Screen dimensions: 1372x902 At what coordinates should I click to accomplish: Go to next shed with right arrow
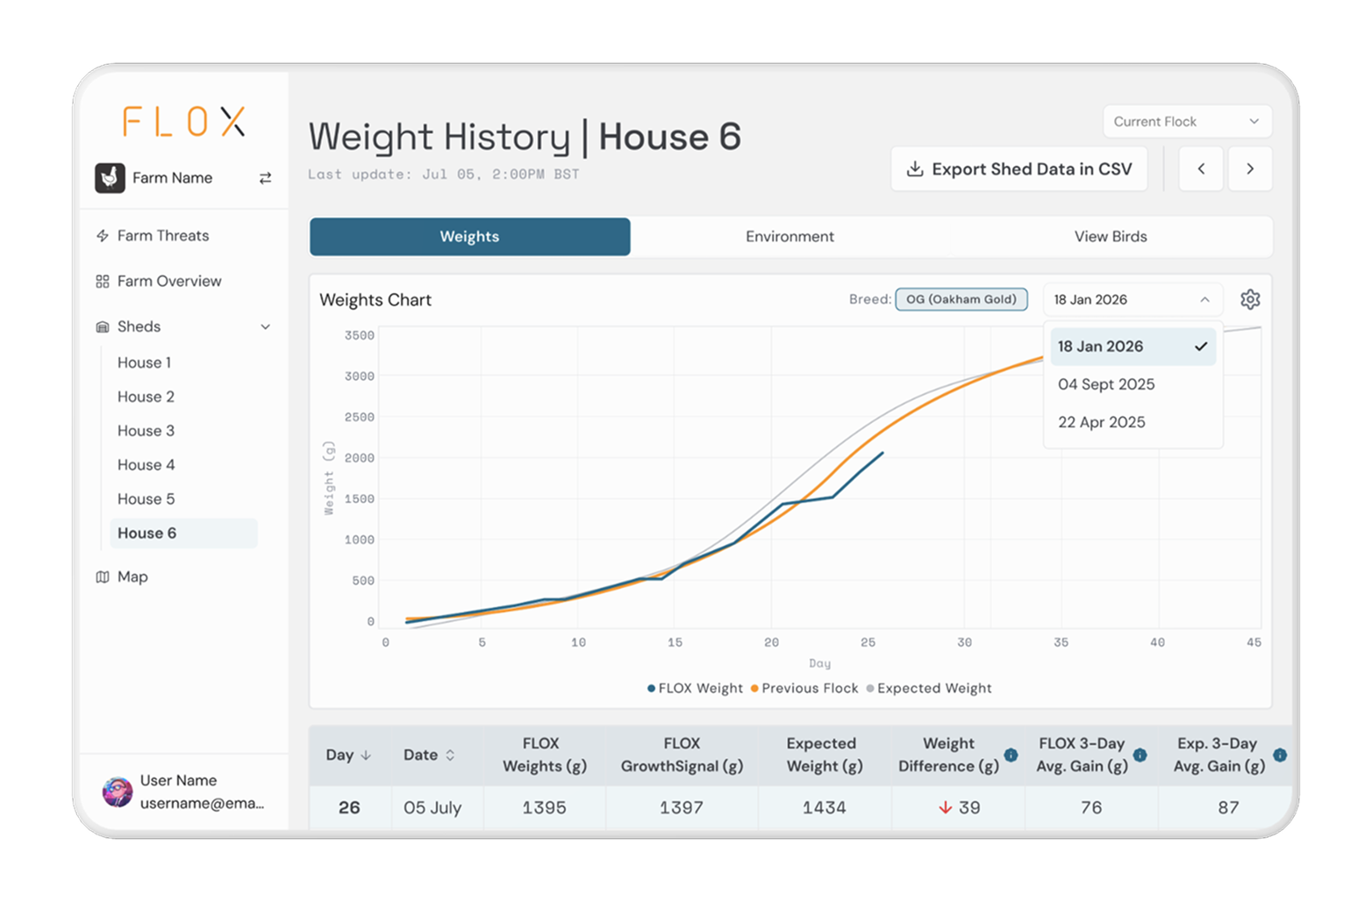(1250, 168)
